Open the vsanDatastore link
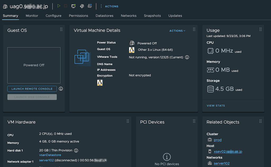The image size is (271, 167). tap(50, 155)
